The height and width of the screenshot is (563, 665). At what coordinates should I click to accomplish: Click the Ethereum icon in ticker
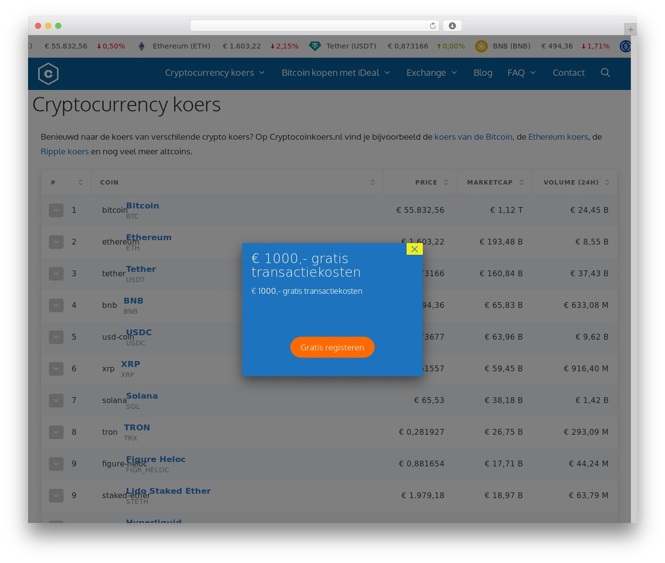pos(141,46)
